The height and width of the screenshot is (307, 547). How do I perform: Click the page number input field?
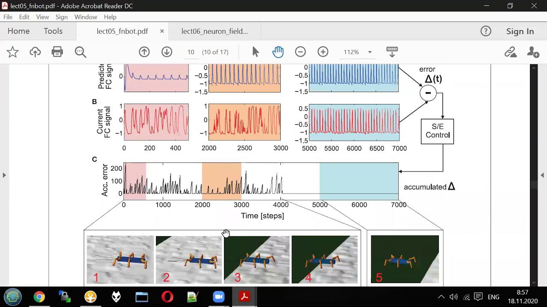(191, 52)
